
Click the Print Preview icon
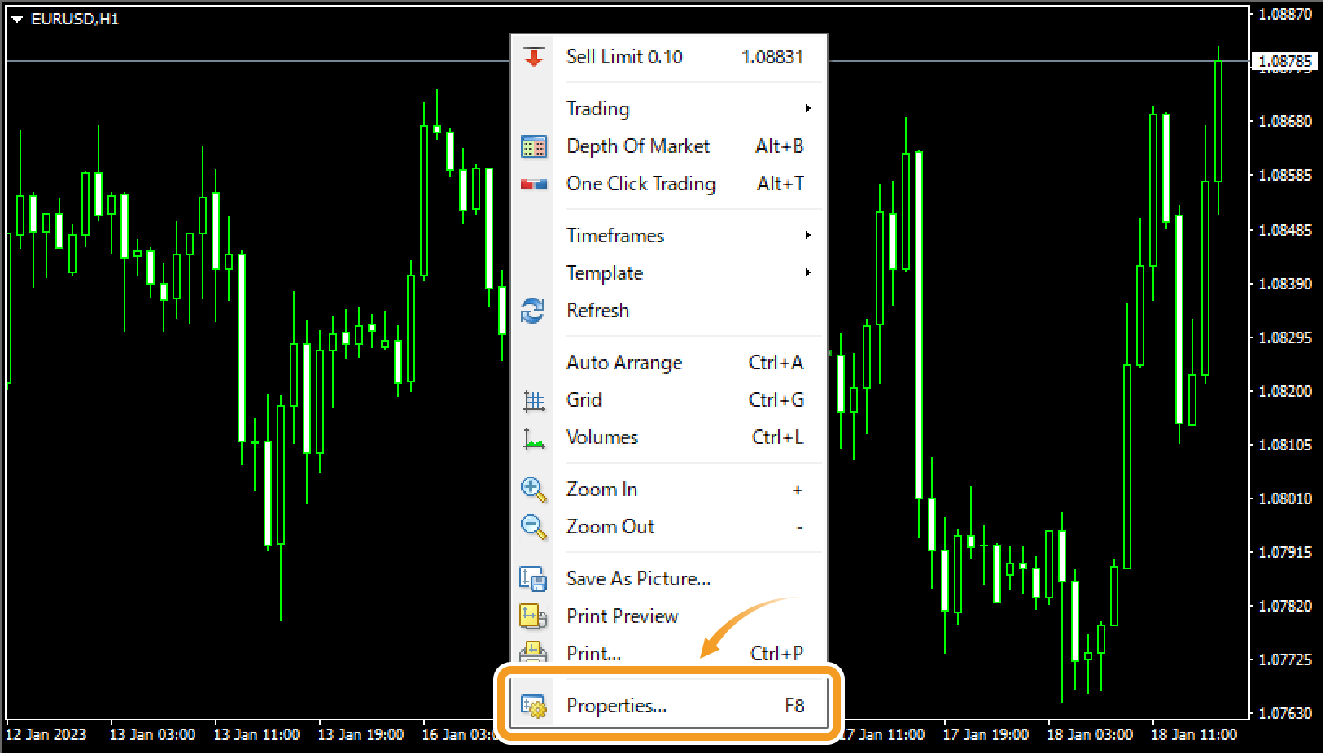pyautogui.click(x=533, y=616)
